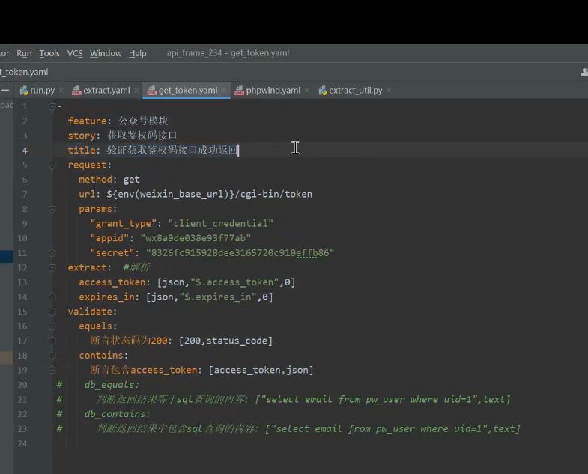Click the weixin_base_url url value

click(x=209, y=194)
